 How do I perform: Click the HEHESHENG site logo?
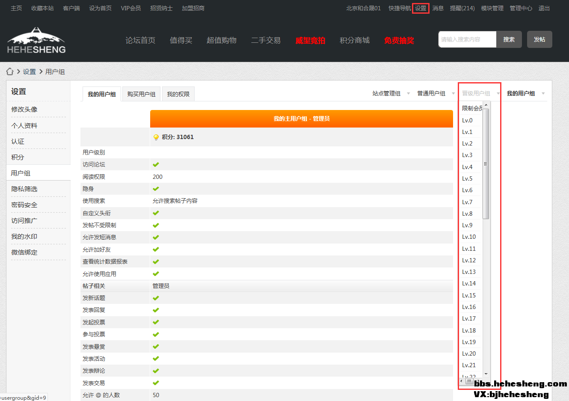(36, 41)
